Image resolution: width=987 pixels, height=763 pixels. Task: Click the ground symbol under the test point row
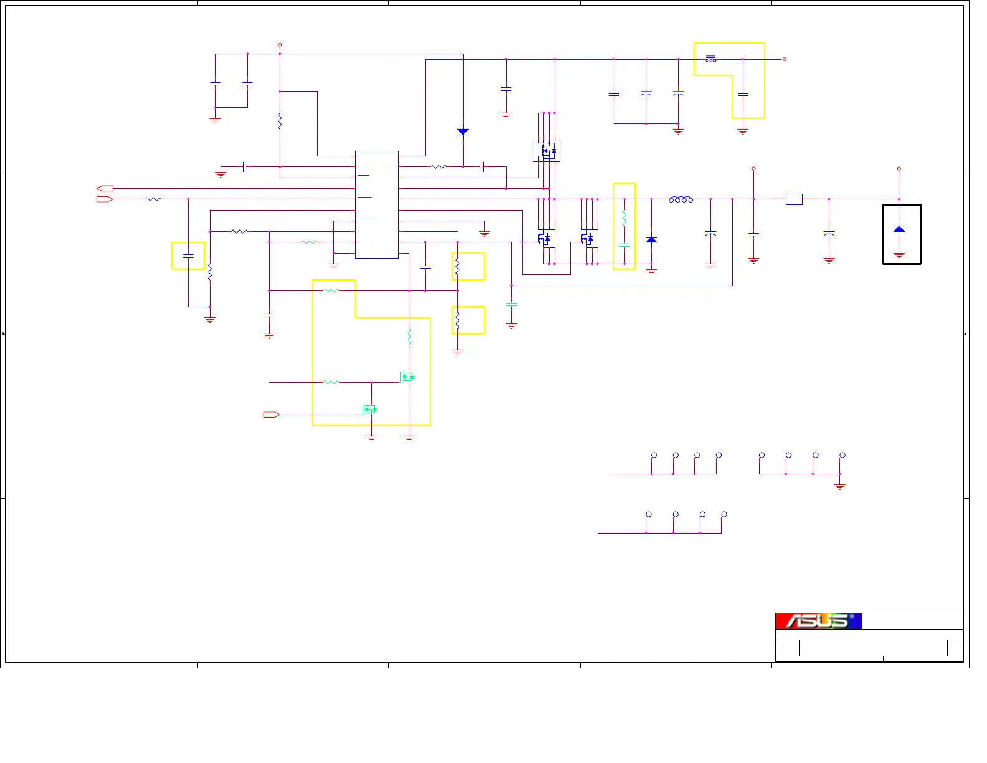839,486
